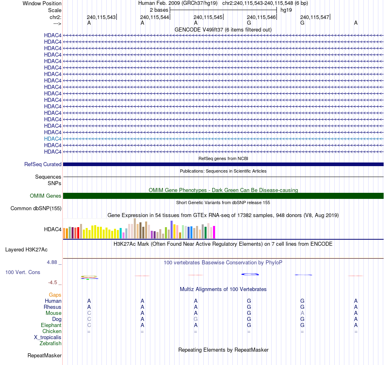Click the OMIM Genes track label
This screenshot has height=365, width=384.
tap(45, 196)
